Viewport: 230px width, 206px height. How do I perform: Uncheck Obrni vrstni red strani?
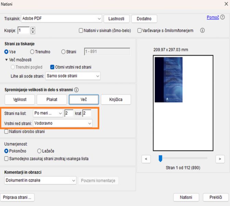(52, 67)
